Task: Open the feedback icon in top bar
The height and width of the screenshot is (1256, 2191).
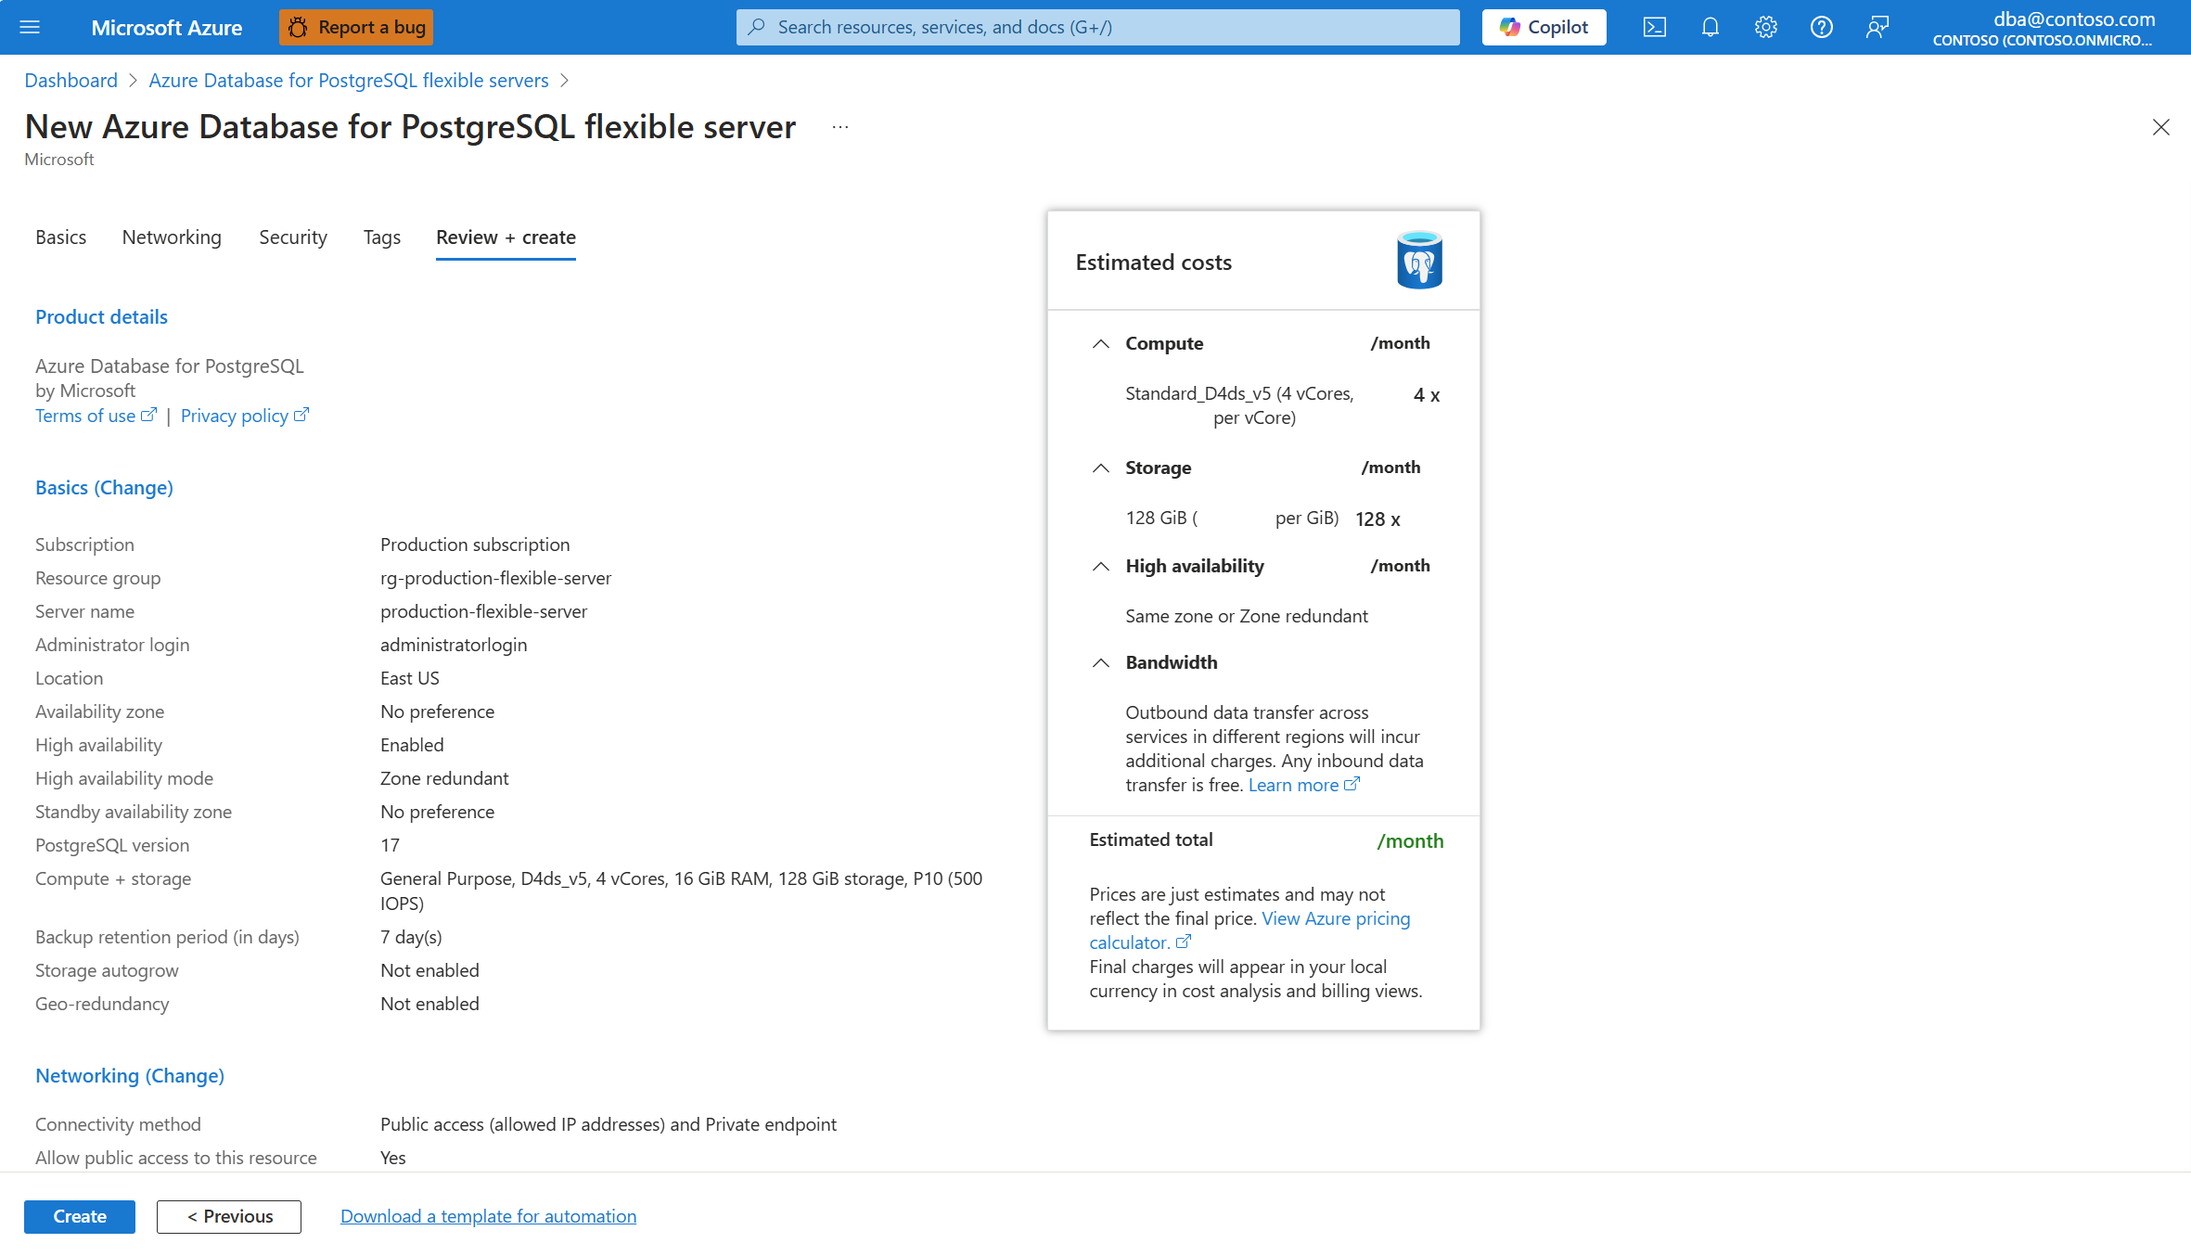Action: [x=1877, y=27]
